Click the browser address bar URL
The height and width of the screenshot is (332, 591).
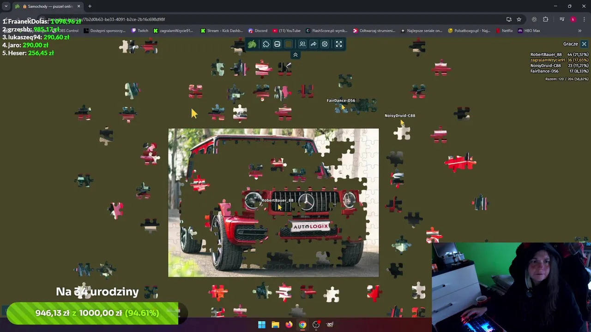(x=106, y=19)
